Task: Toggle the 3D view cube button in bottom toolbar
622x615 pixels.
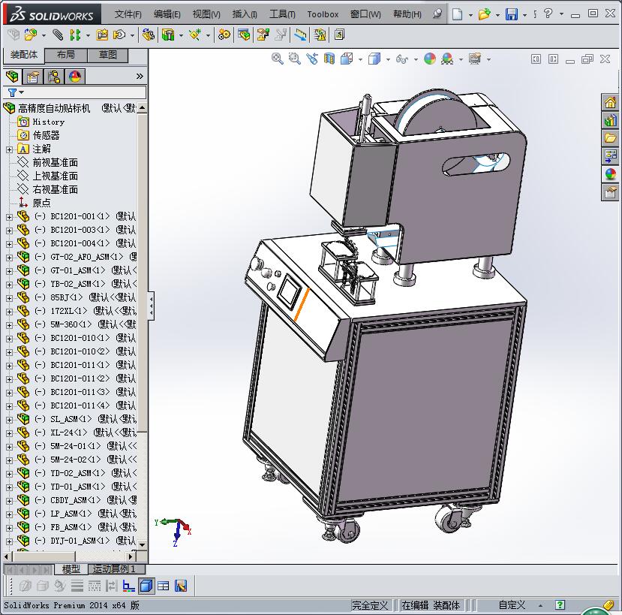Action: (146, 586)
